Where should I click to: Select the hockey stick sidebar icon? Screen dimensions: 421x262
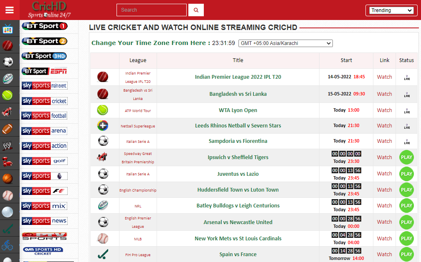click(x=7, y=229)
